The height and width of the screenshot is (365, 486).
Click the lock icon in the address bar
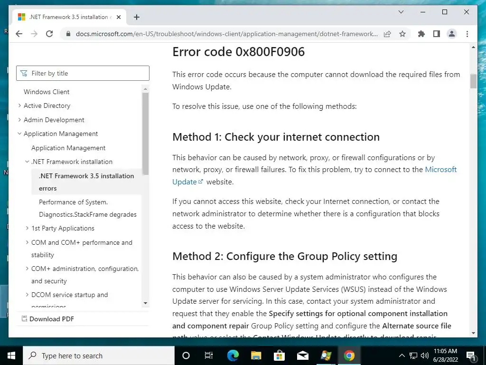click(68, 34)
